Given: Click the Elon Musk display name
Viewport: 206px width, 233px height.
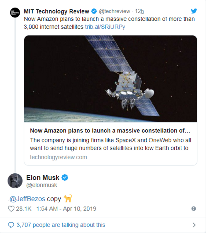Looking at the screenshot, I should click(43, 178).
